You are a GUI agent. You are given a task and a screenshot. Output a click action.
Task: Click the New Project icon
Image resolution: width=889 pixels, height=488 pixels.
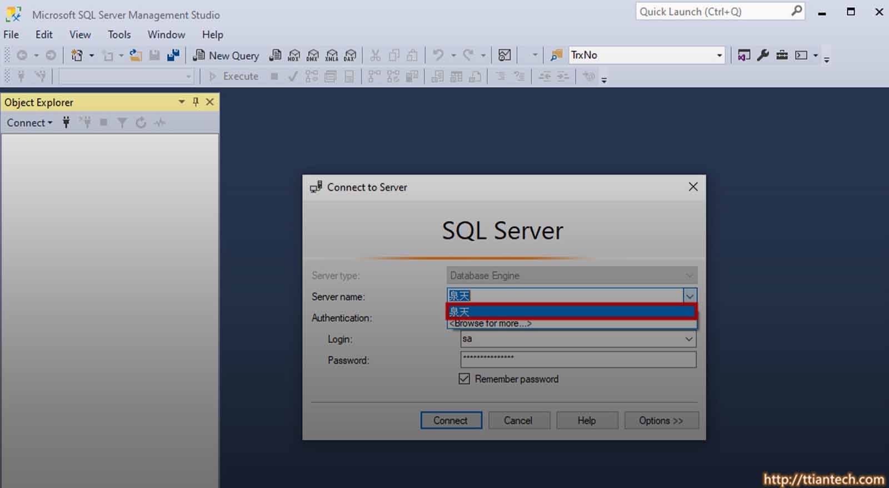77,55
